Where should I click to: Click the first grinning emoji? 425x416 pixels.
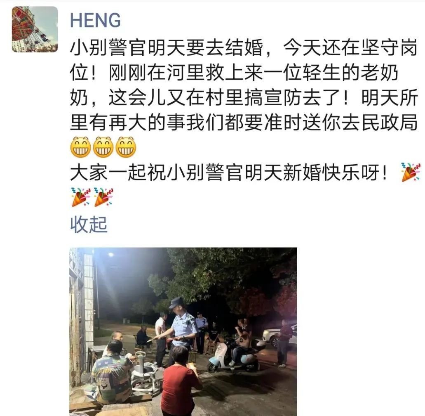click(x=80, y=147)
